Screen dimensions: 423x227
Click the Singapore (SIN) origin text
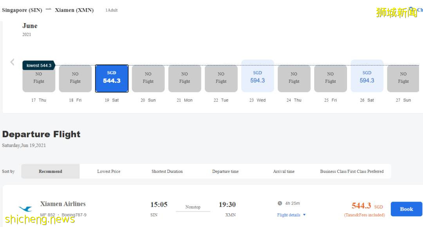tap(22, 10)
